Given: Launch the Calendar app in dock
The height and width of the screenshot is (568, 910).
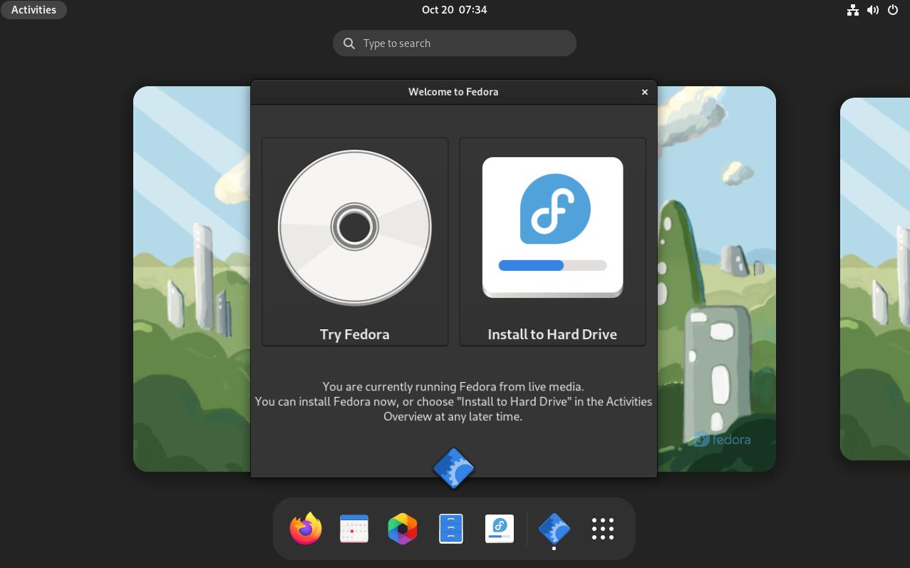Looking at the screenshot, I should [x=354, y=529].
